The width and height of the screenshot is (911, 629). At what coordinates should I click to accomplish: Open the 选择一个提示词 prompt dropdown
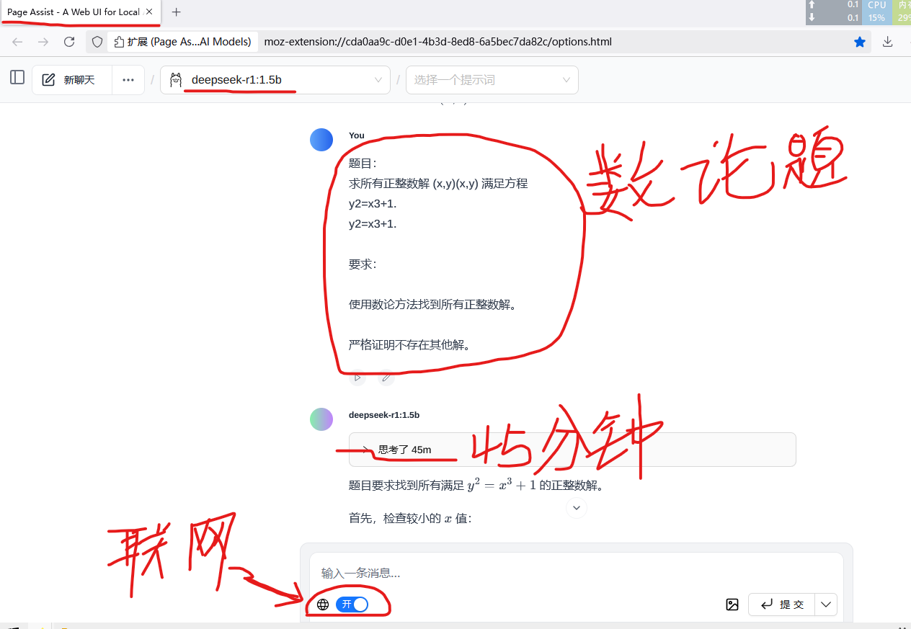(492, 80)
